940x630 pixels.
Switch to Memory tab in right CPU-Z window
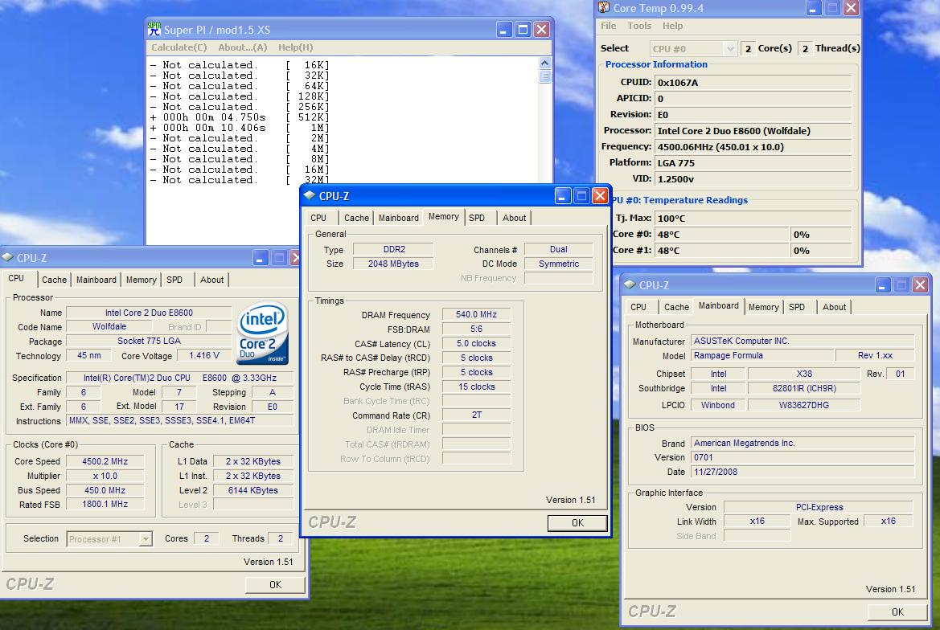tap(763, 307)
